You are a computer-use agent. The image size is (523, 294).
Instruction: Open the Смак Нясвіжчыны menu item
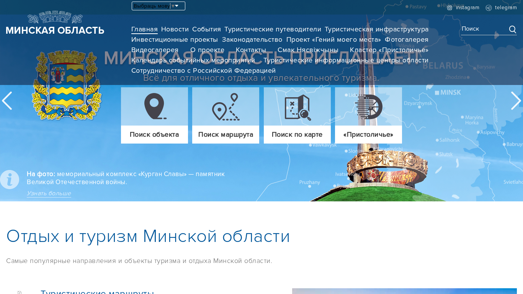coord(308,50)
